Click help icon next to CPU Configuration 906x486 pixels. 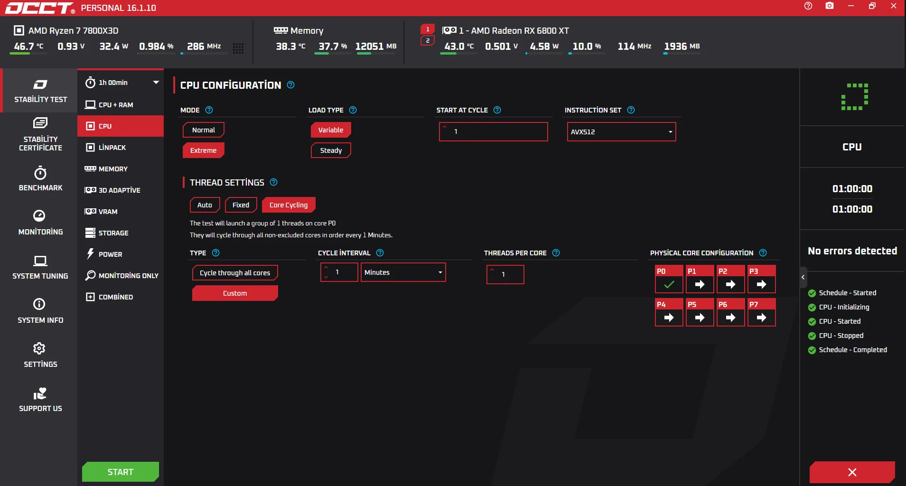click(291, 85)
